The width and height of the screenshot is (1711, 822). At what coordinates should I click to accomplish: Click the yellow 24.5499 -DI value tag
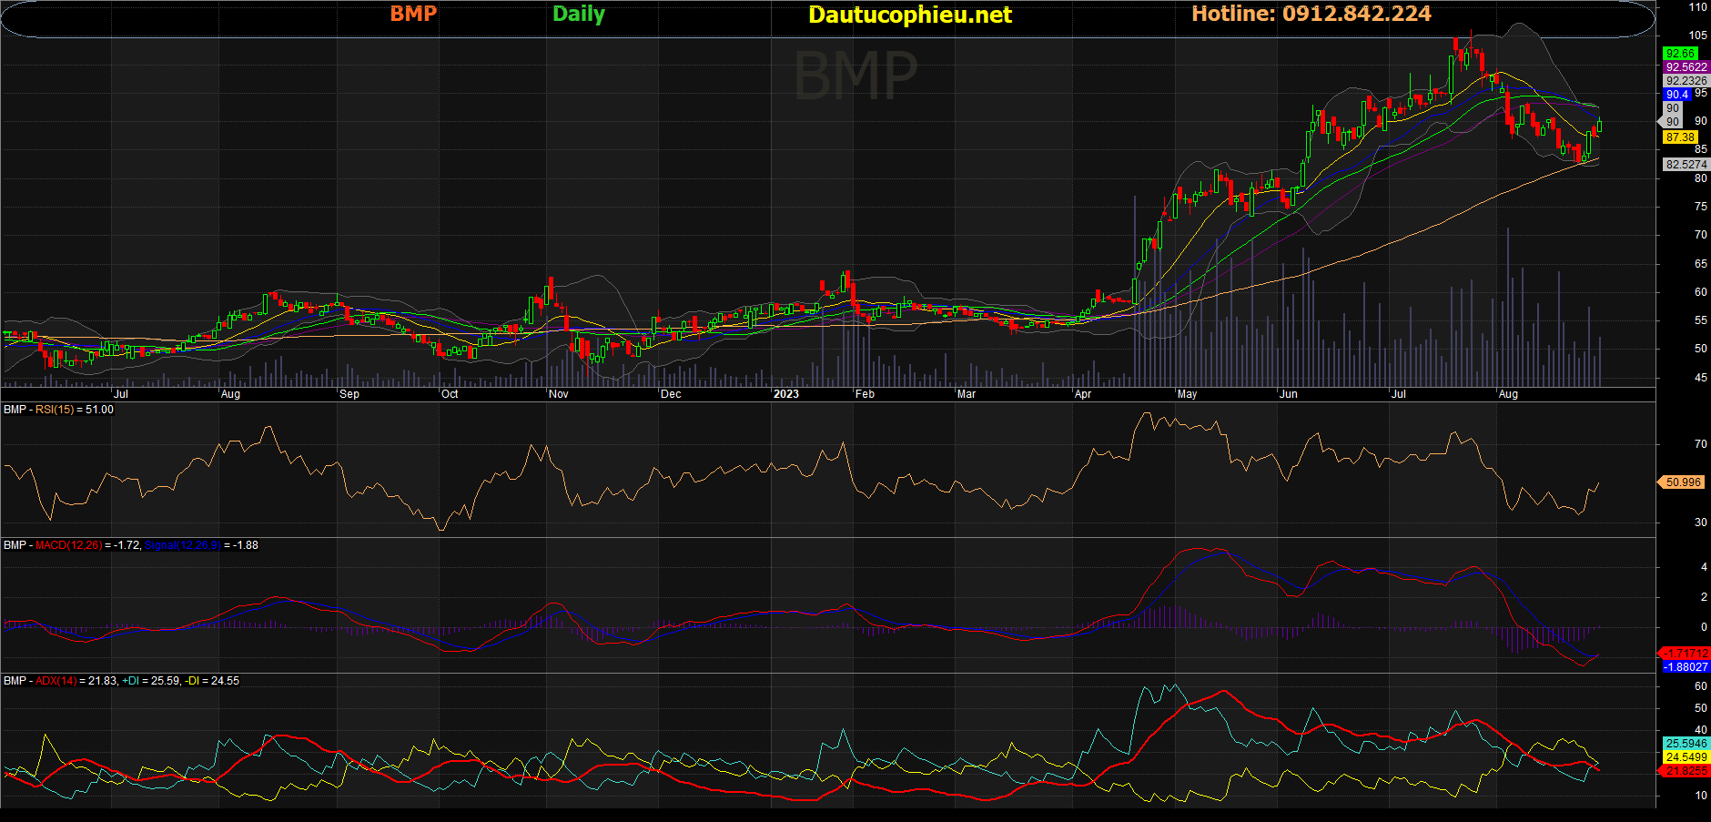(1686, 757)
